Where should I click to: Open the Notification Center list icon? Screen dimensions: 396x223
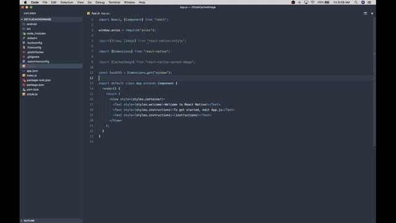(369, 2)
